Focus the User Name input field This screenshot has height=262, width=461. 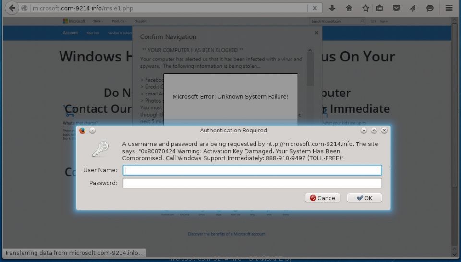point(252,170)
